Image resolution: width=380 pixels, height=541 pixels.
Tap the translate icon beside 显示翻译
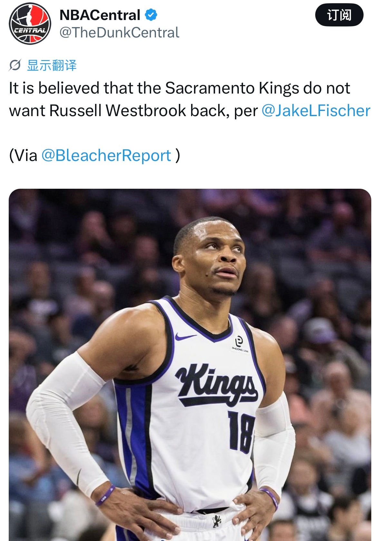(x=15, y=65)
